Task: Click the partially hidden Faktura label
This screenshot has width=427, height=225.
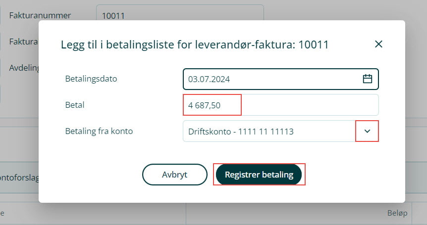Action: pyautogui.click(x=23, y=42)
